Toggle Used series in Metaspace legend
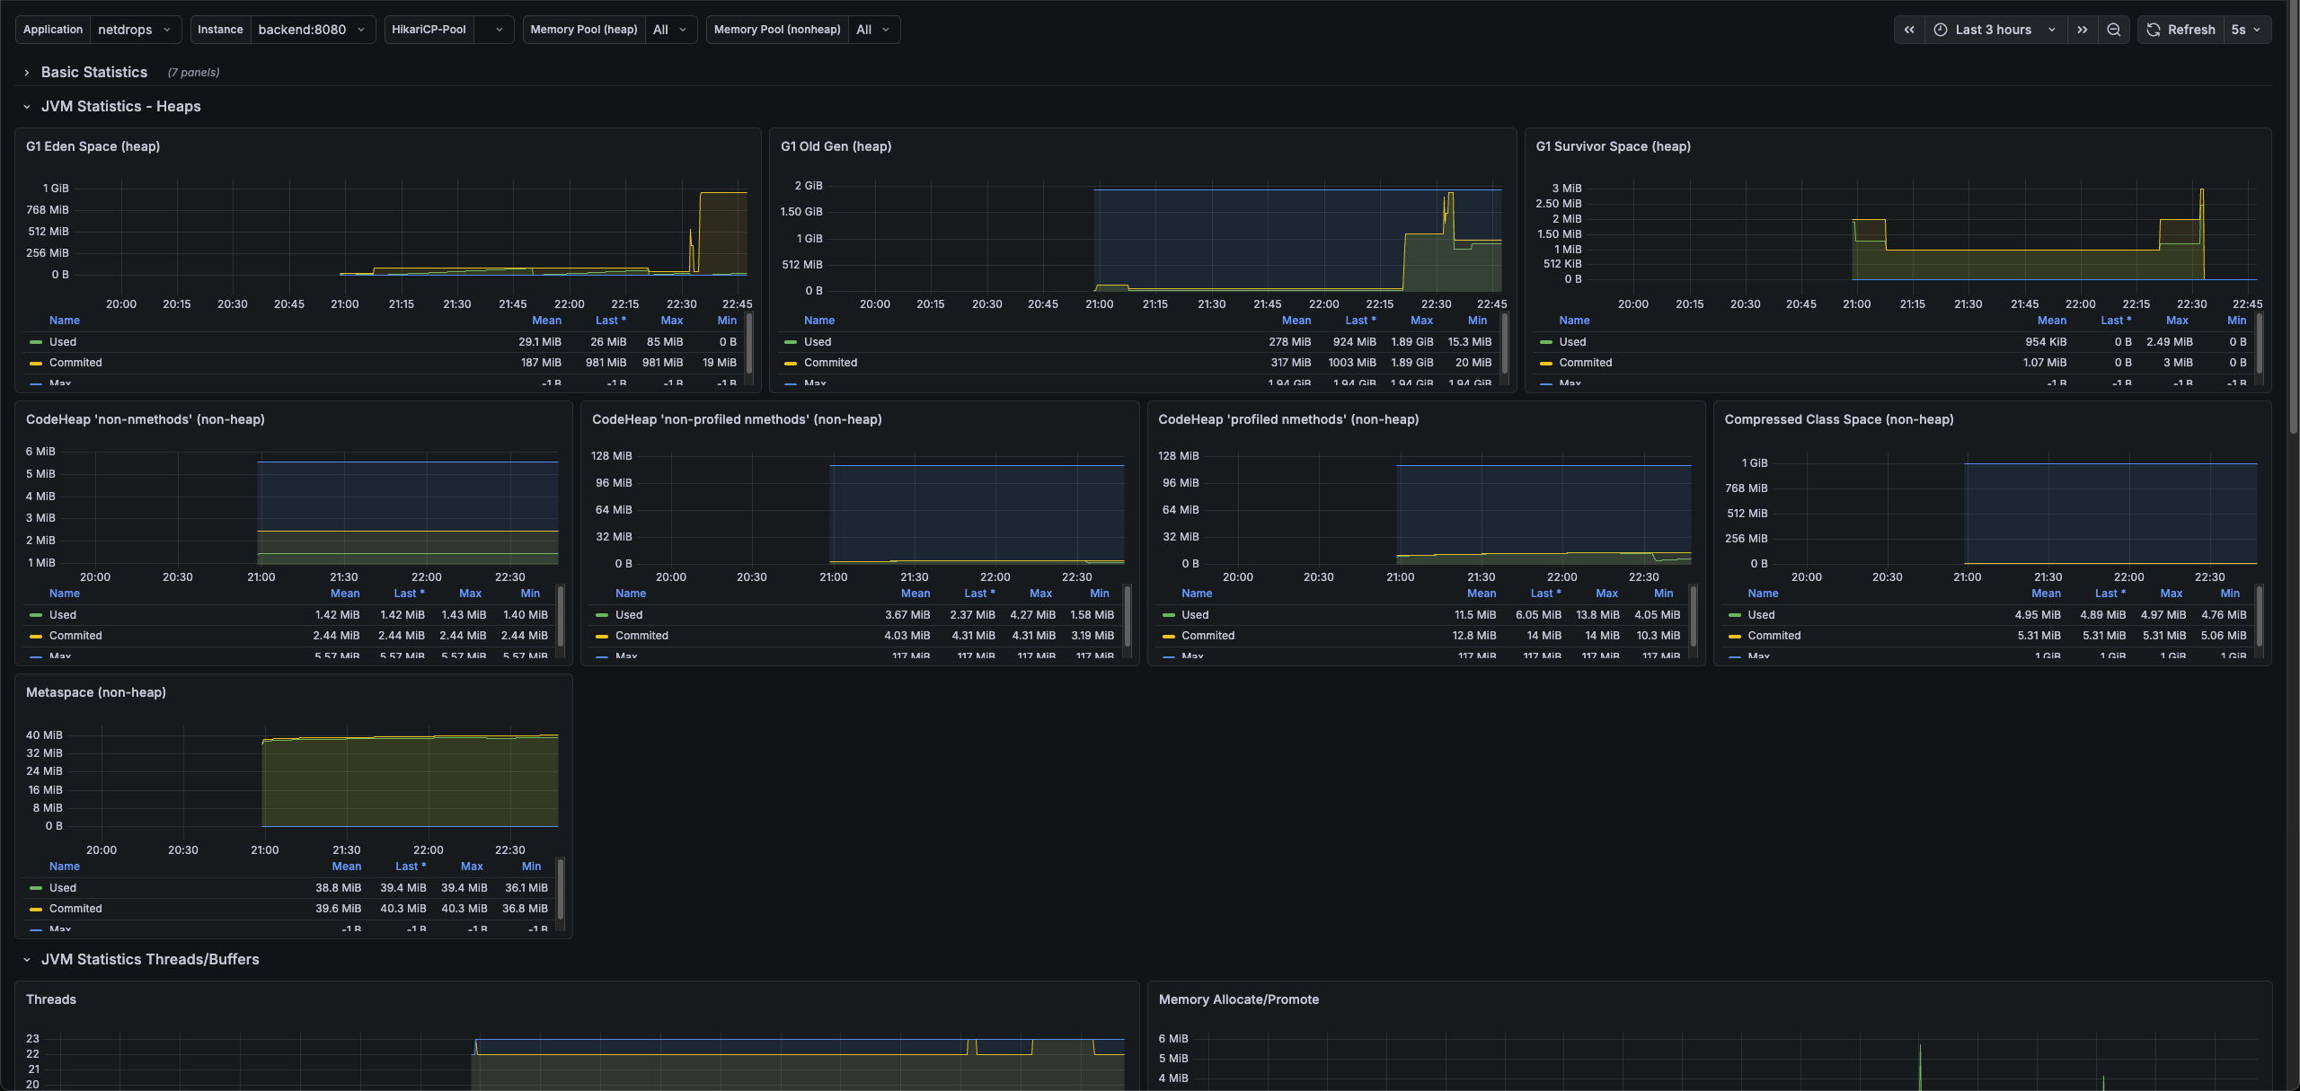 (63, 888)
